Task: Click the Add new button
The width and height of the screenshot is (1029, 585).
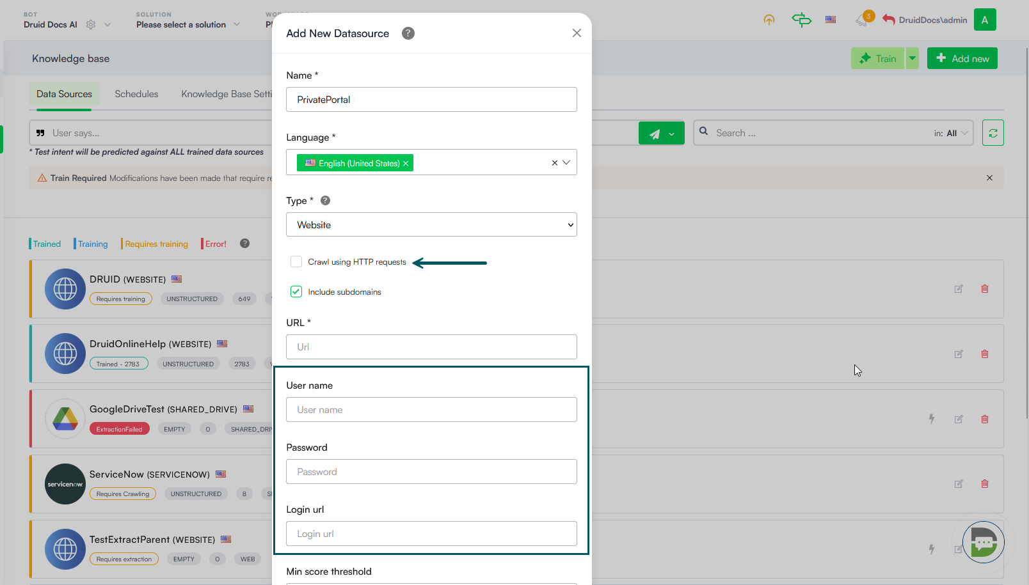Action: coord(962,59)
